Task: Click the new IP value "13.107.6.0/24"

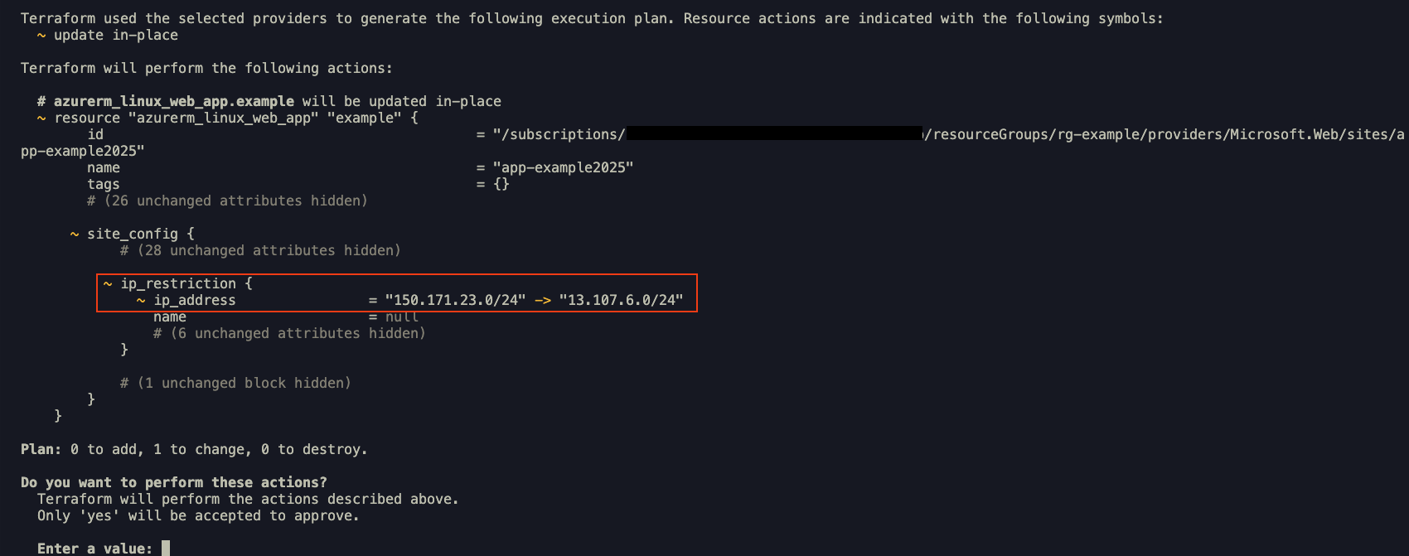Action: click(x=622, y=300)
